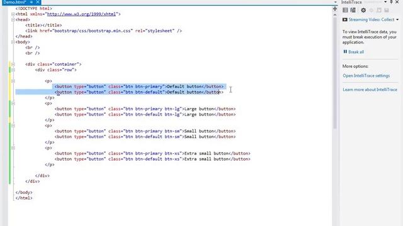
Task: Close the Demo.html tab
Action: click(38, 2)
